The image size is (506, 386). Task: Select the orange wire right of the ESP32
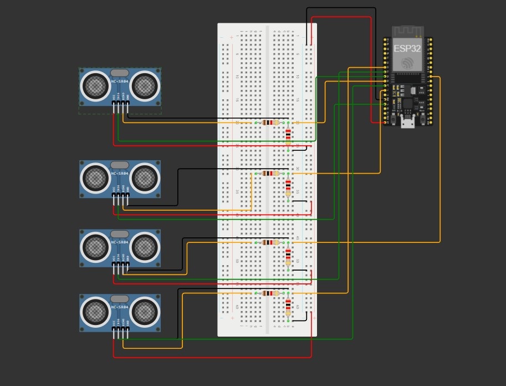440,159
